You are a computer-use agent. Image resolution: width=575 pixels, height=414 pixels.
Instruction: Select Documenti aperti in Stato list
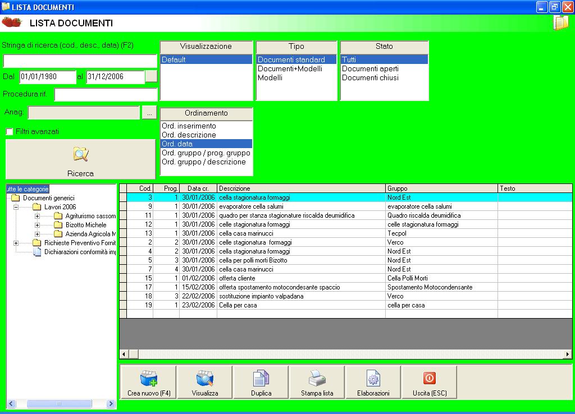384,68
